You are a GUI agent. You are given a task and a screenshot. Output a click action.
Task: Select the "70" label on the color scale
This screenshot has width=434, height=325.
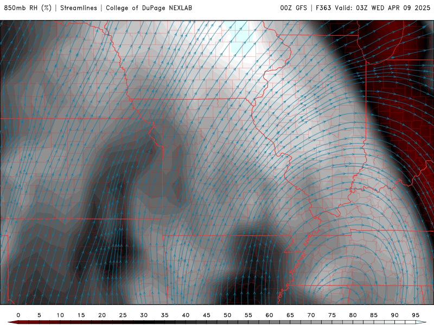click(311, 315)
